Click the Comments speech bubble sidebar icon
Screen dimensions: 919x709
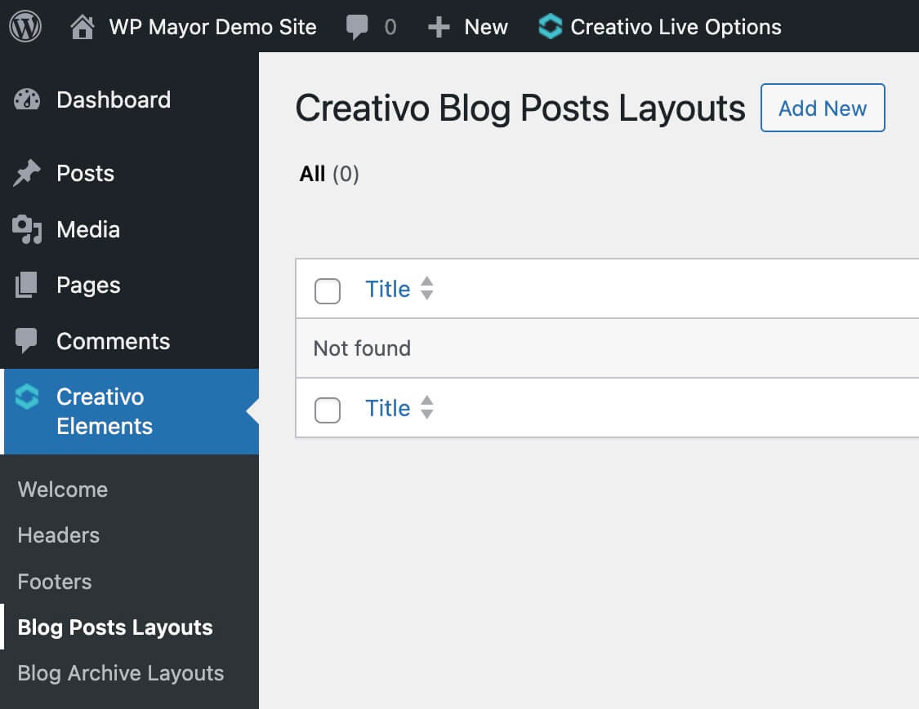click(27, 341)
